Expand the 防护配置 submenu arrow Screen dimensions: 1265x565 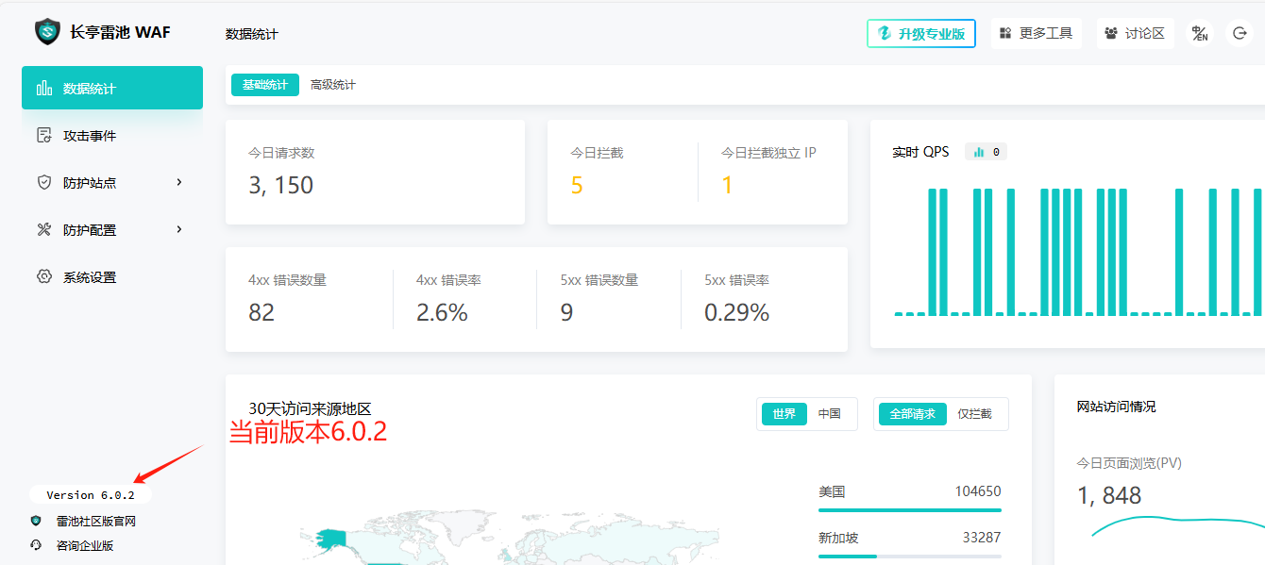pyautogui.click(x=179, y=229)
